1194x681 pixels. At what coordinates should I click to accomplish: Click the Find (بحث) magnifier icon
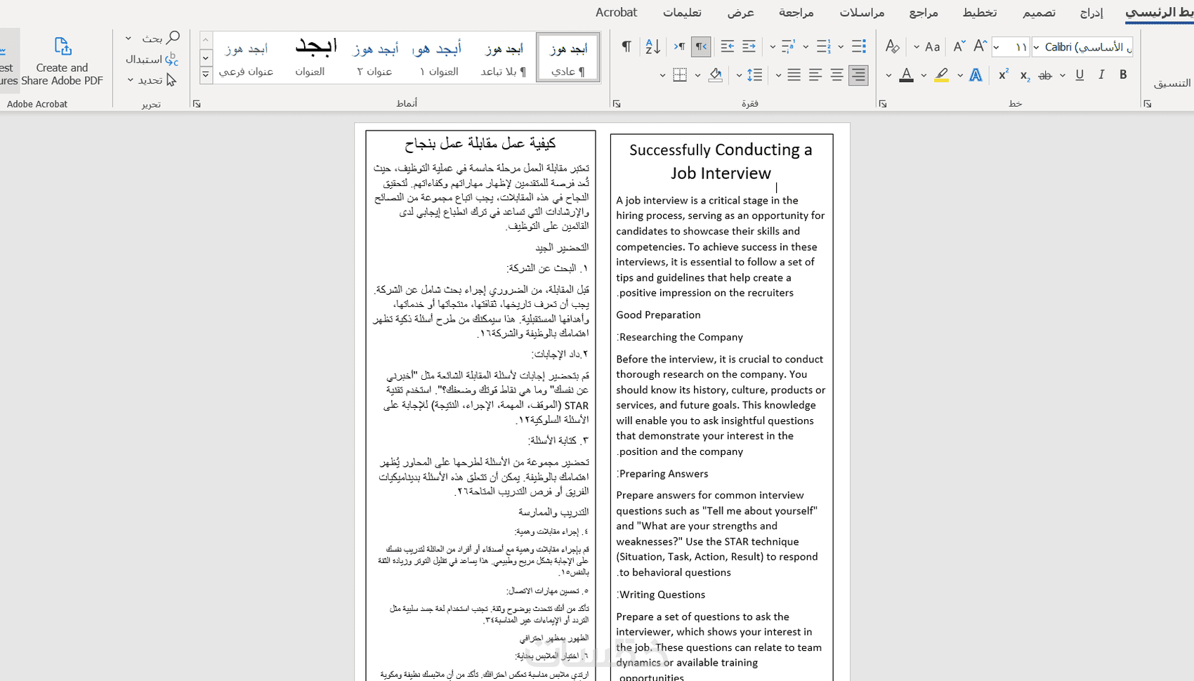(x=173, y=38)
